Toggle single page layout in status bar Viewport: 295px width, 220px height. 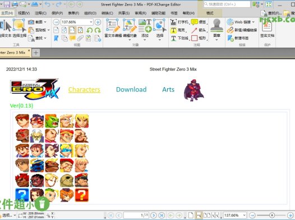(191, 216)
